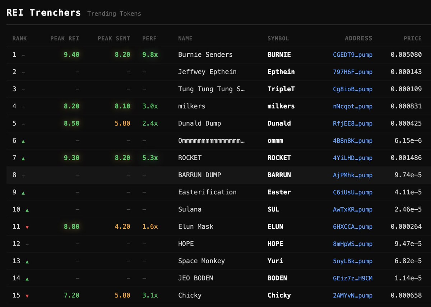Select the Space Monkey token name
This screenshot has height=307, width=431.
(201, 261)
